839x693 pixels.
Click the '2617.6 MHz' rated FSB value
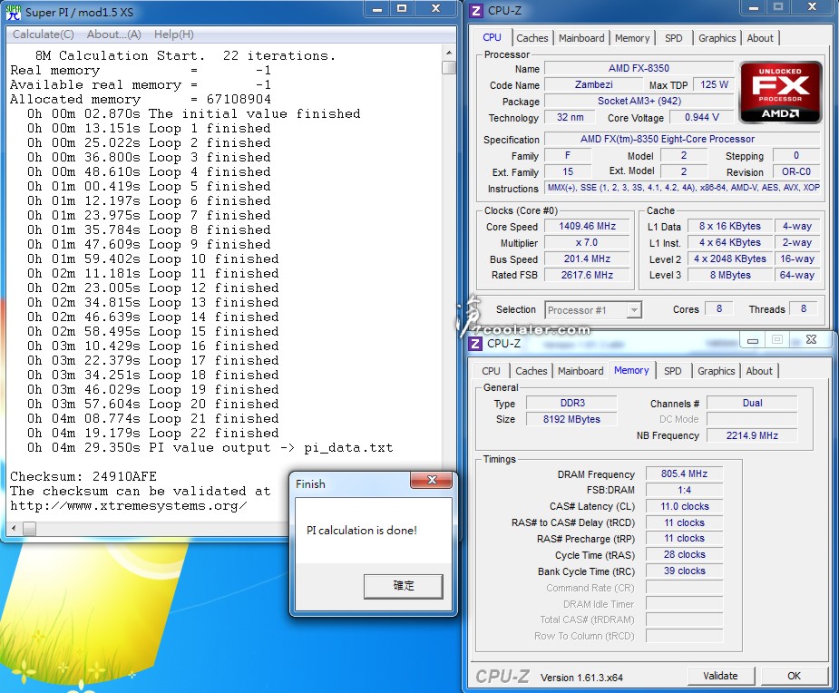[587, 275]
